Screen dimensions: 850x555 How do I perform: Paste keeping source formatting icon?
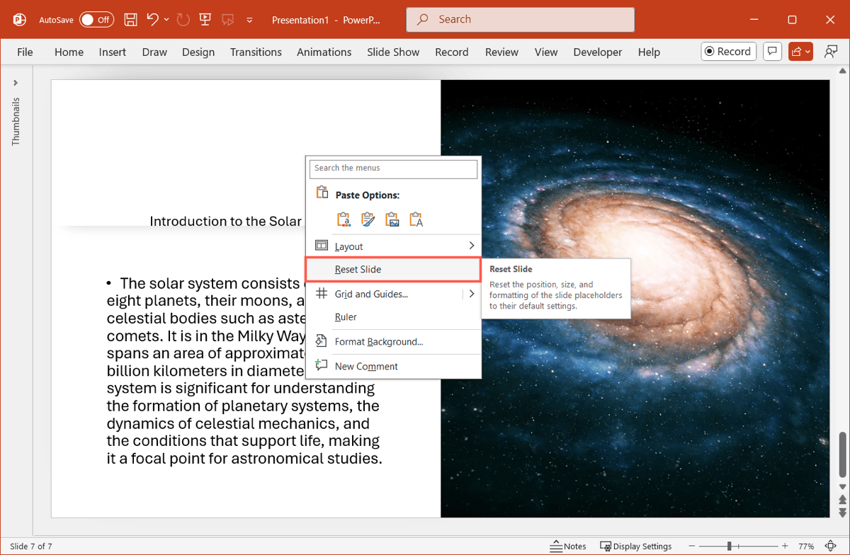[x=368, y=219]
